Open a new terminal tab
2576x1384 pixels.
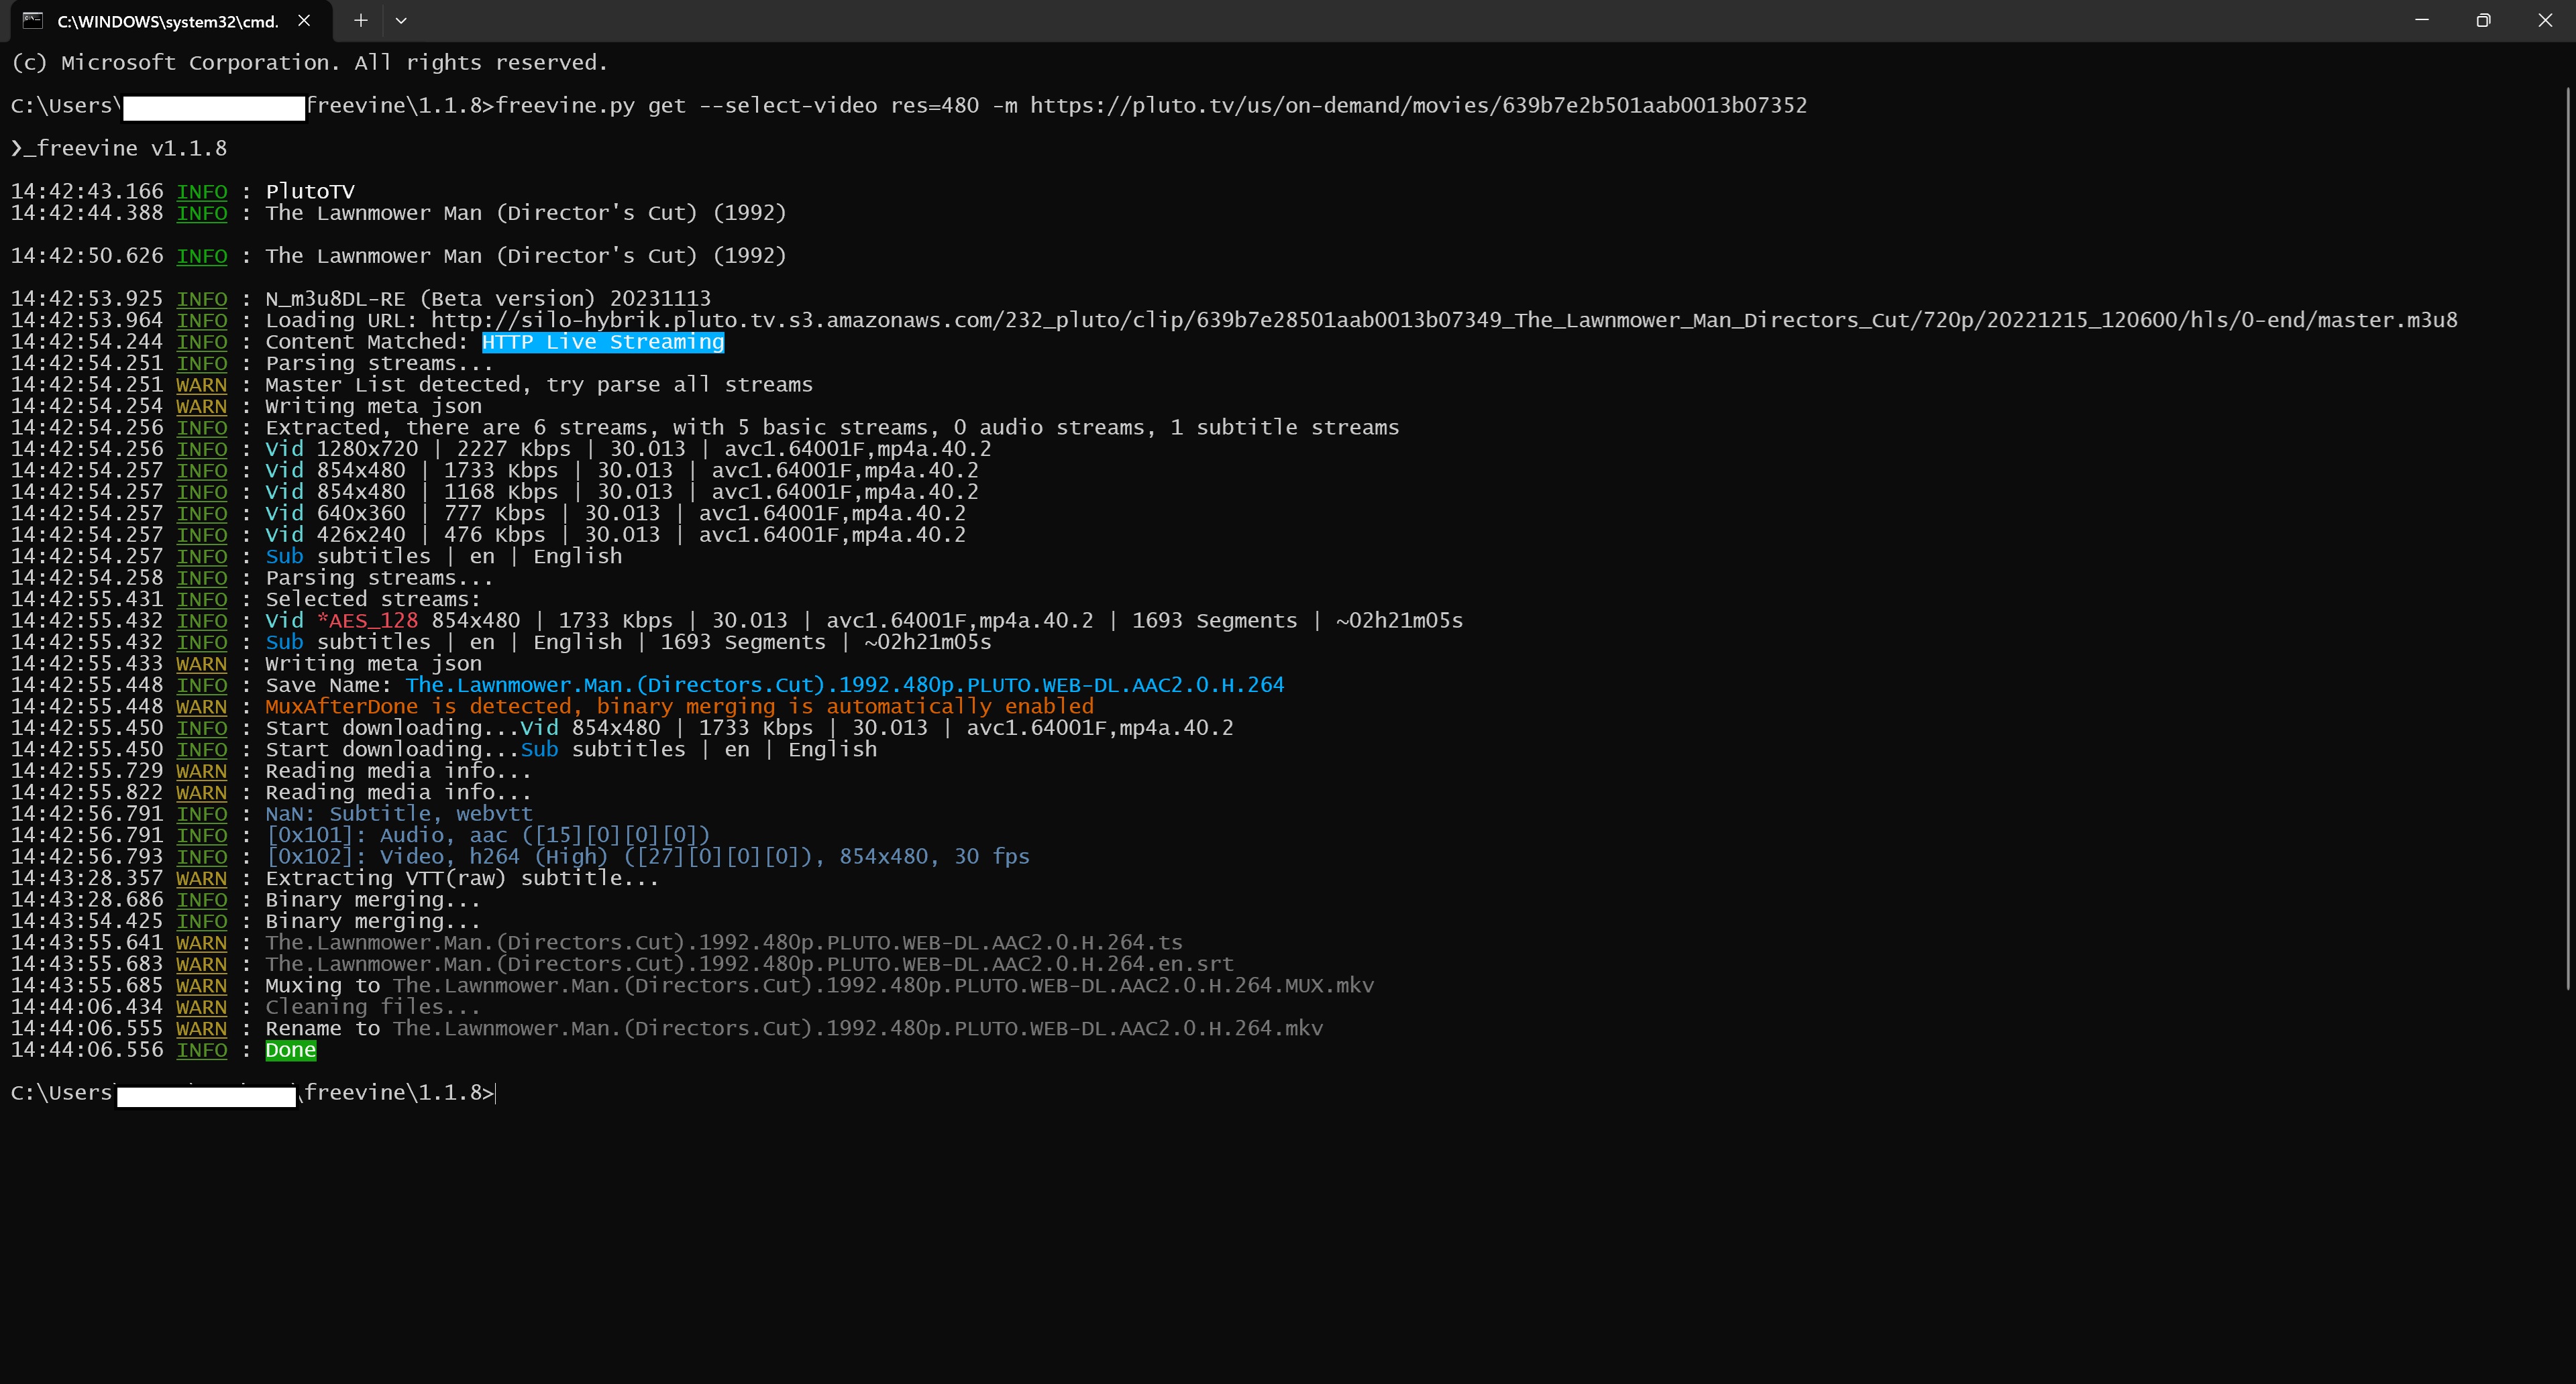[360, 20]
